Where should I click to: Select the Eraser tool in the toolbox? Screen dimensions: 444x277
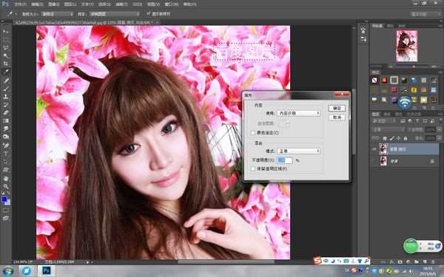[x=5, y=112]
